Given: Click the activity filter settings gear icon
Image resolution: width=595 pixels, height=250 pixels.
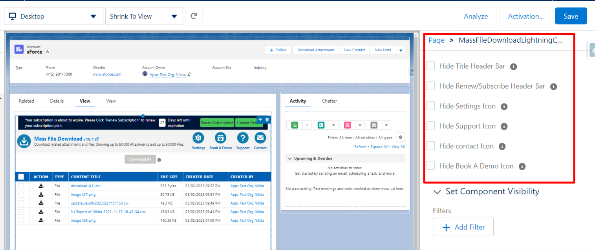Looking at the screenshot, I should (x=400, y=137).
